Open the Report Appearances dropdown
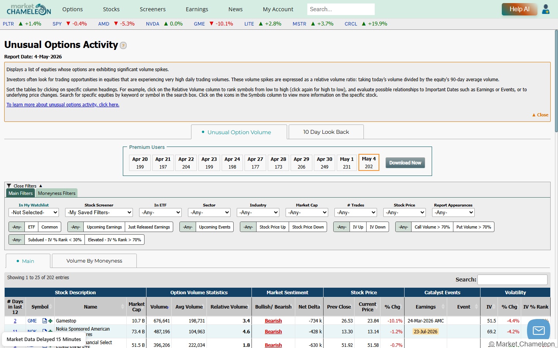 pos(453,212)
